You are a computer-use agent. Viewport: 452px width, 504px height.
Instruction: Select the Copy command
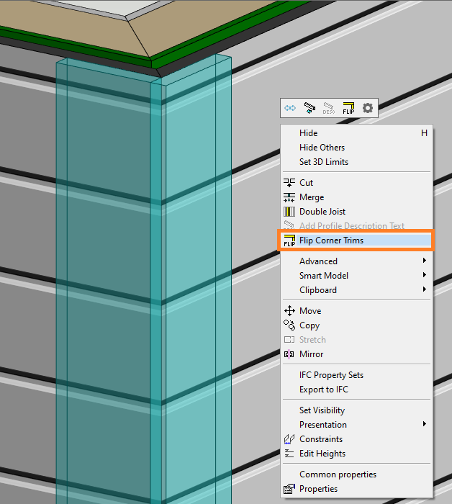309,325
